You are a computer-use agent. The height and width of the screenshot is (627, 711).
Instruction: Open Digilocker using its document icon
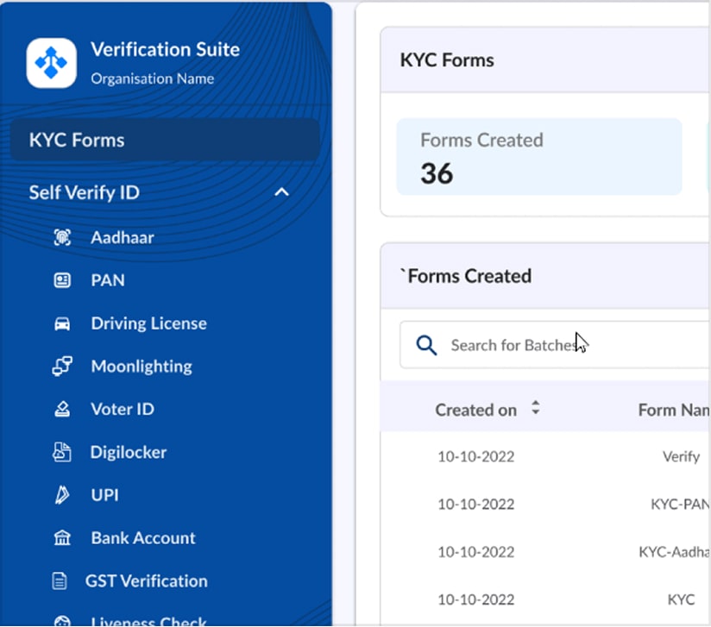(62, 452)
